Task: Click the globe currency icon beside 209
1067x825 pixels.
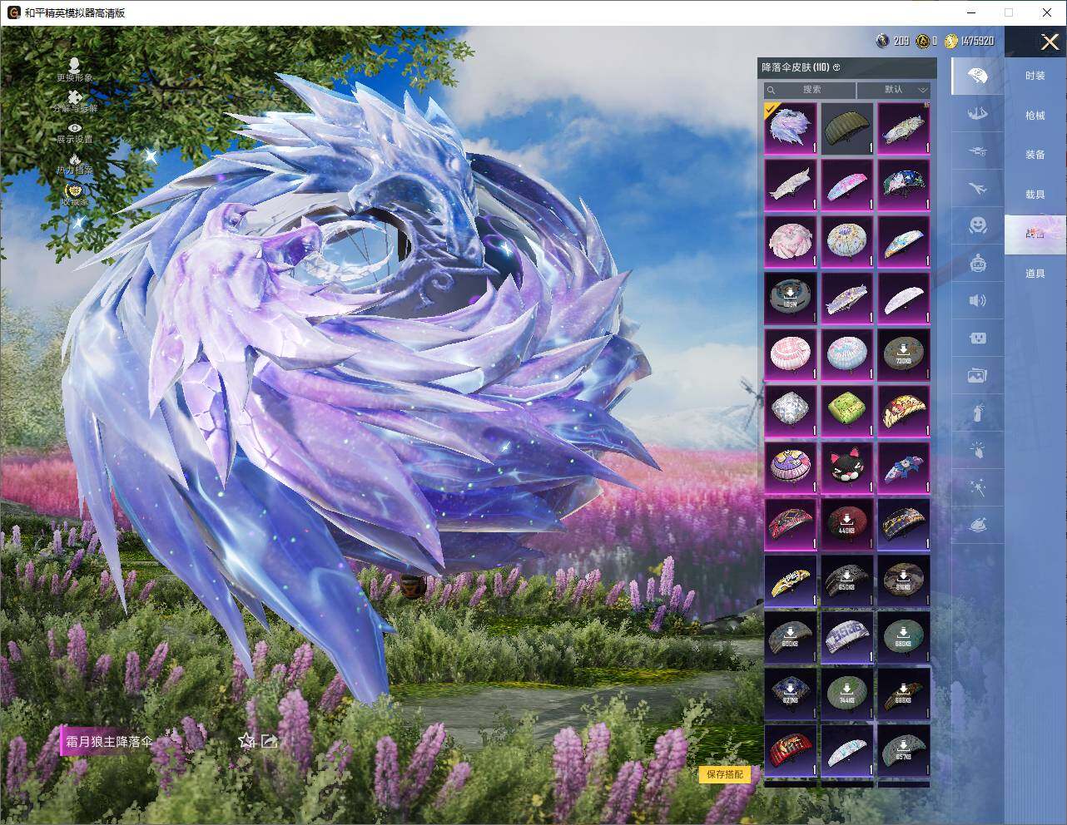Action: click(883, 41)
